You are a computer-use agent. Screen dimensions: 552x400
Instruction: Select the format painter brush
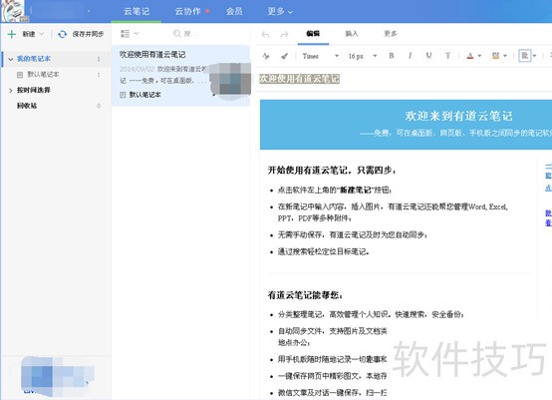(284, 56)
